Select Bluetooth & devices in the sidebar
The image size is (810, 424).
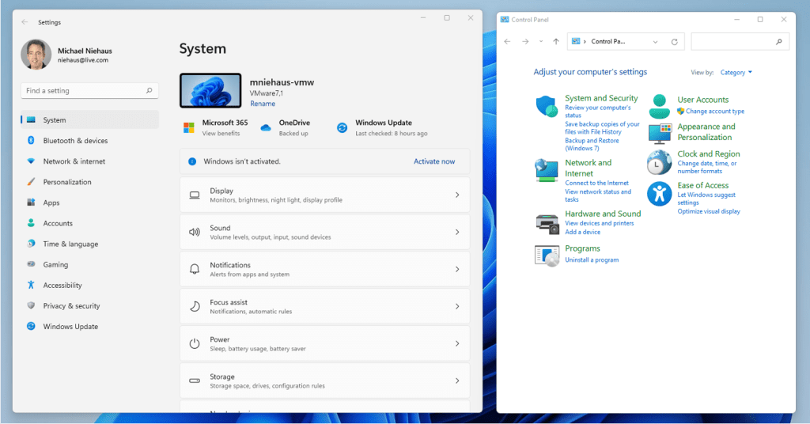coord(75,141)
